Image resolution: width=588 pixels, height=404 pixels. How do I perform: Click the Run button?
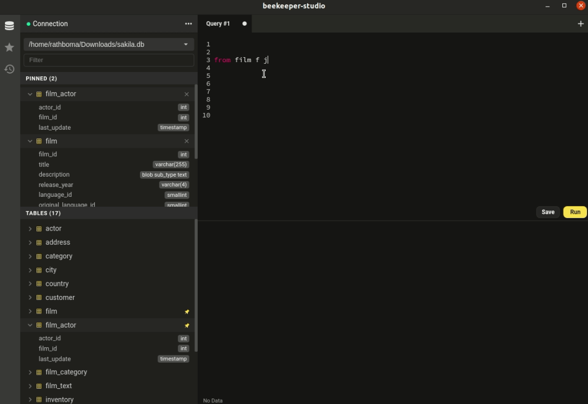point(575,212)
